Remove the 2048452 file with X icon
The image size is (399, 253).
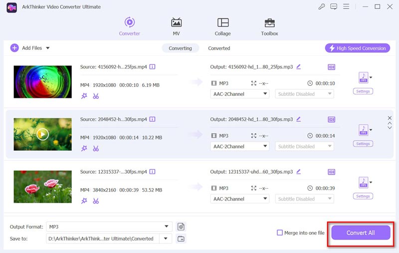coord(390,118)
